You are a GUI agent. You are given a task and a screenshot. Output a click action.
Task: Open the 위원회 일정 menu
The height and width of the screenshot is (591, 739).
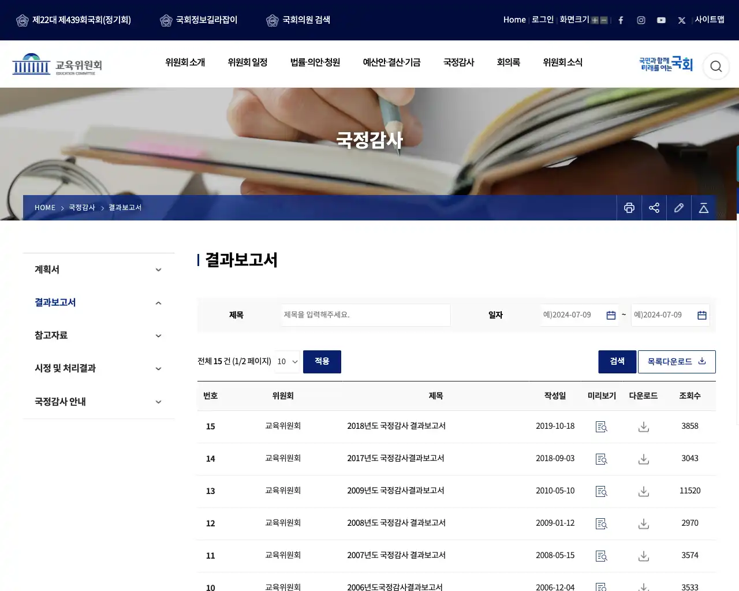click(x=248, y=62)
